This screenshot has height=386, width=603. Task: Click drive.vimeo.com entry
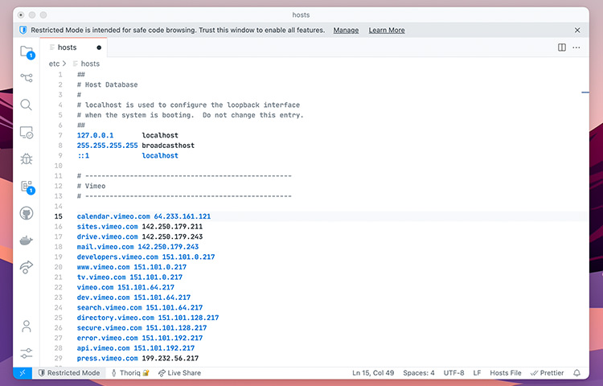click(x=107, y=236)
